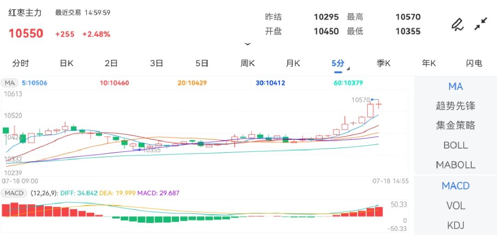
Task: Open the 周K chart tab
Action: (x=248, y=63)
